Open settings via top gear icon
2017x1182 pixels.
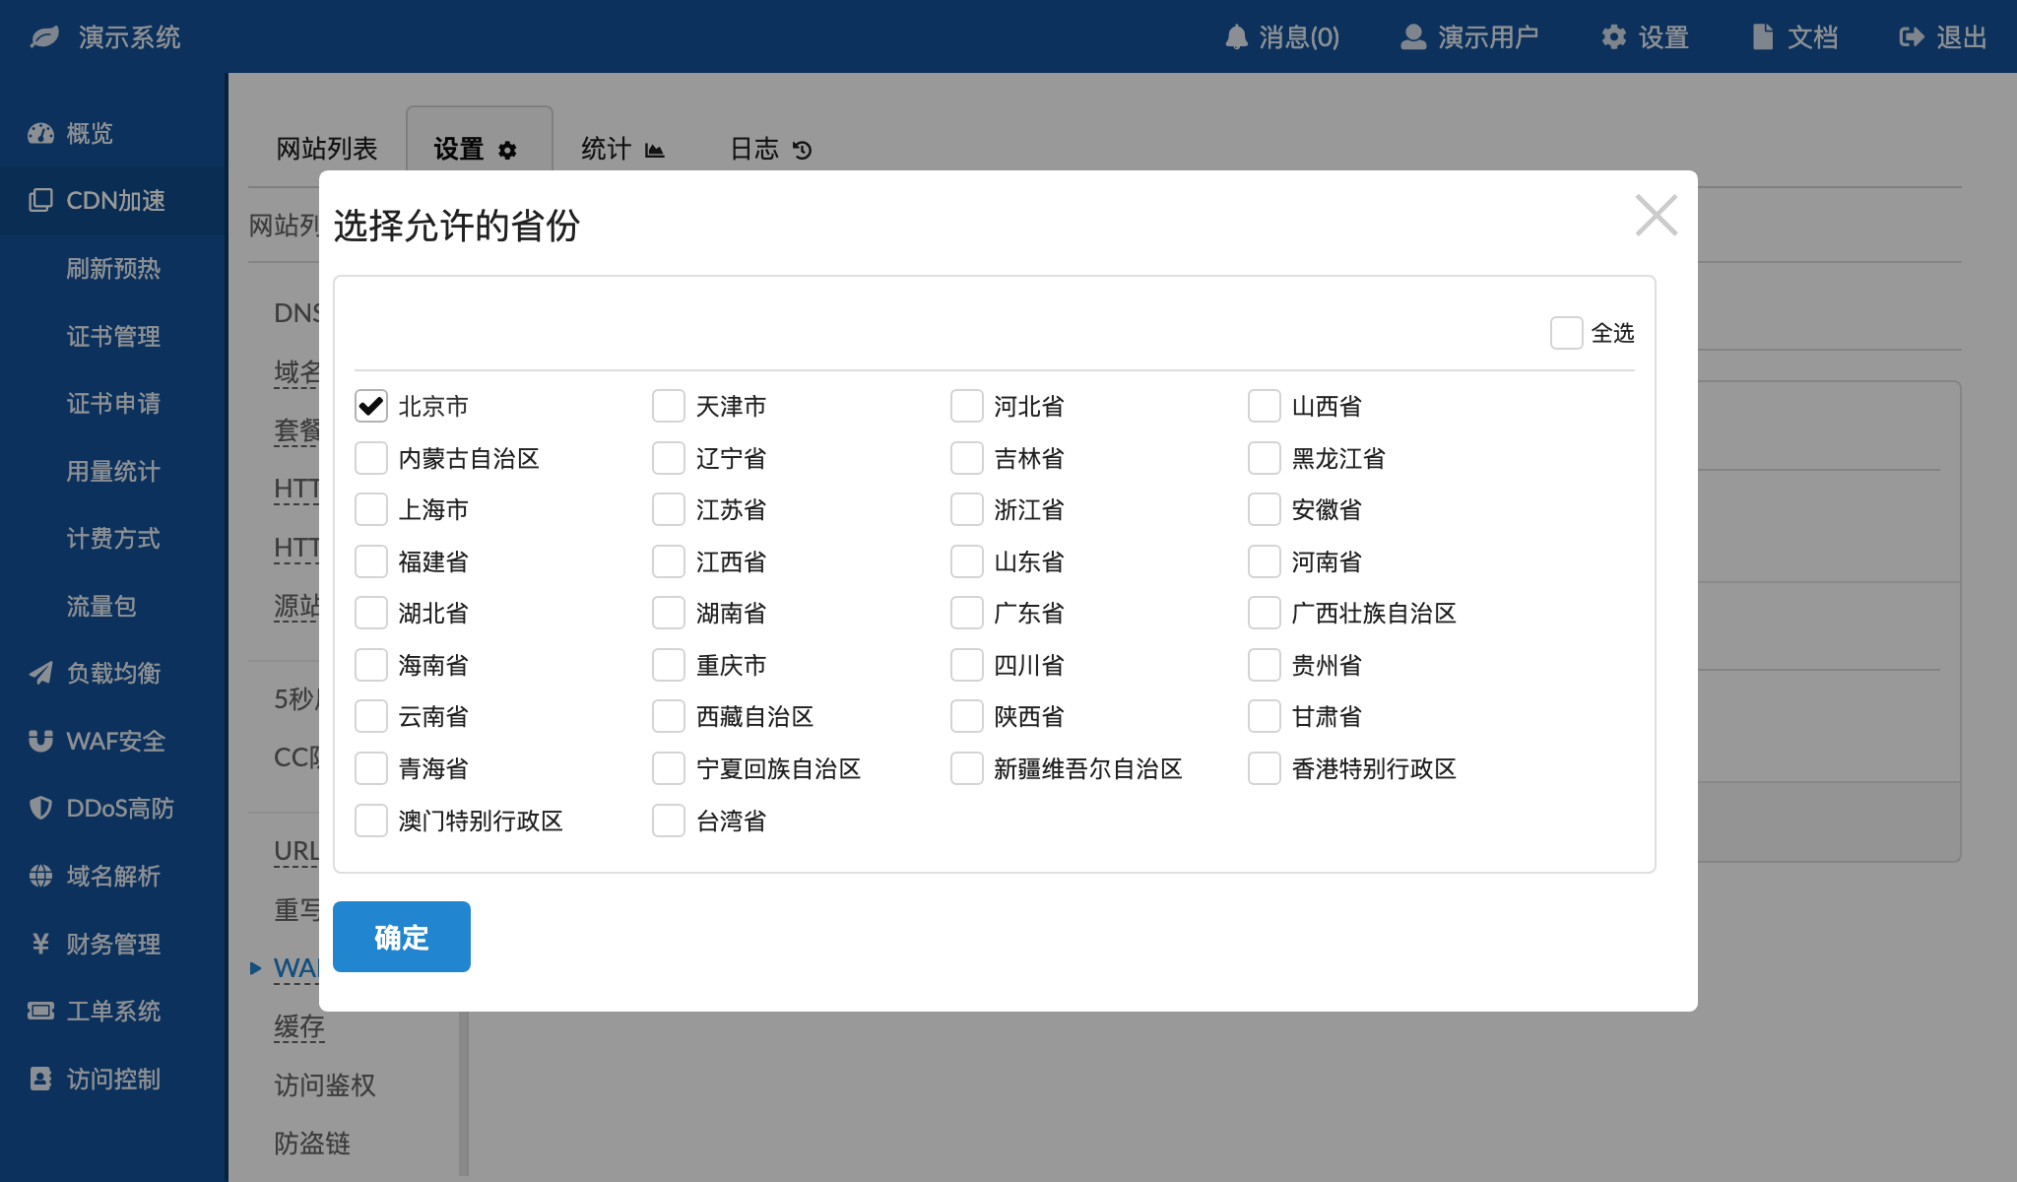click(1613, 37)
